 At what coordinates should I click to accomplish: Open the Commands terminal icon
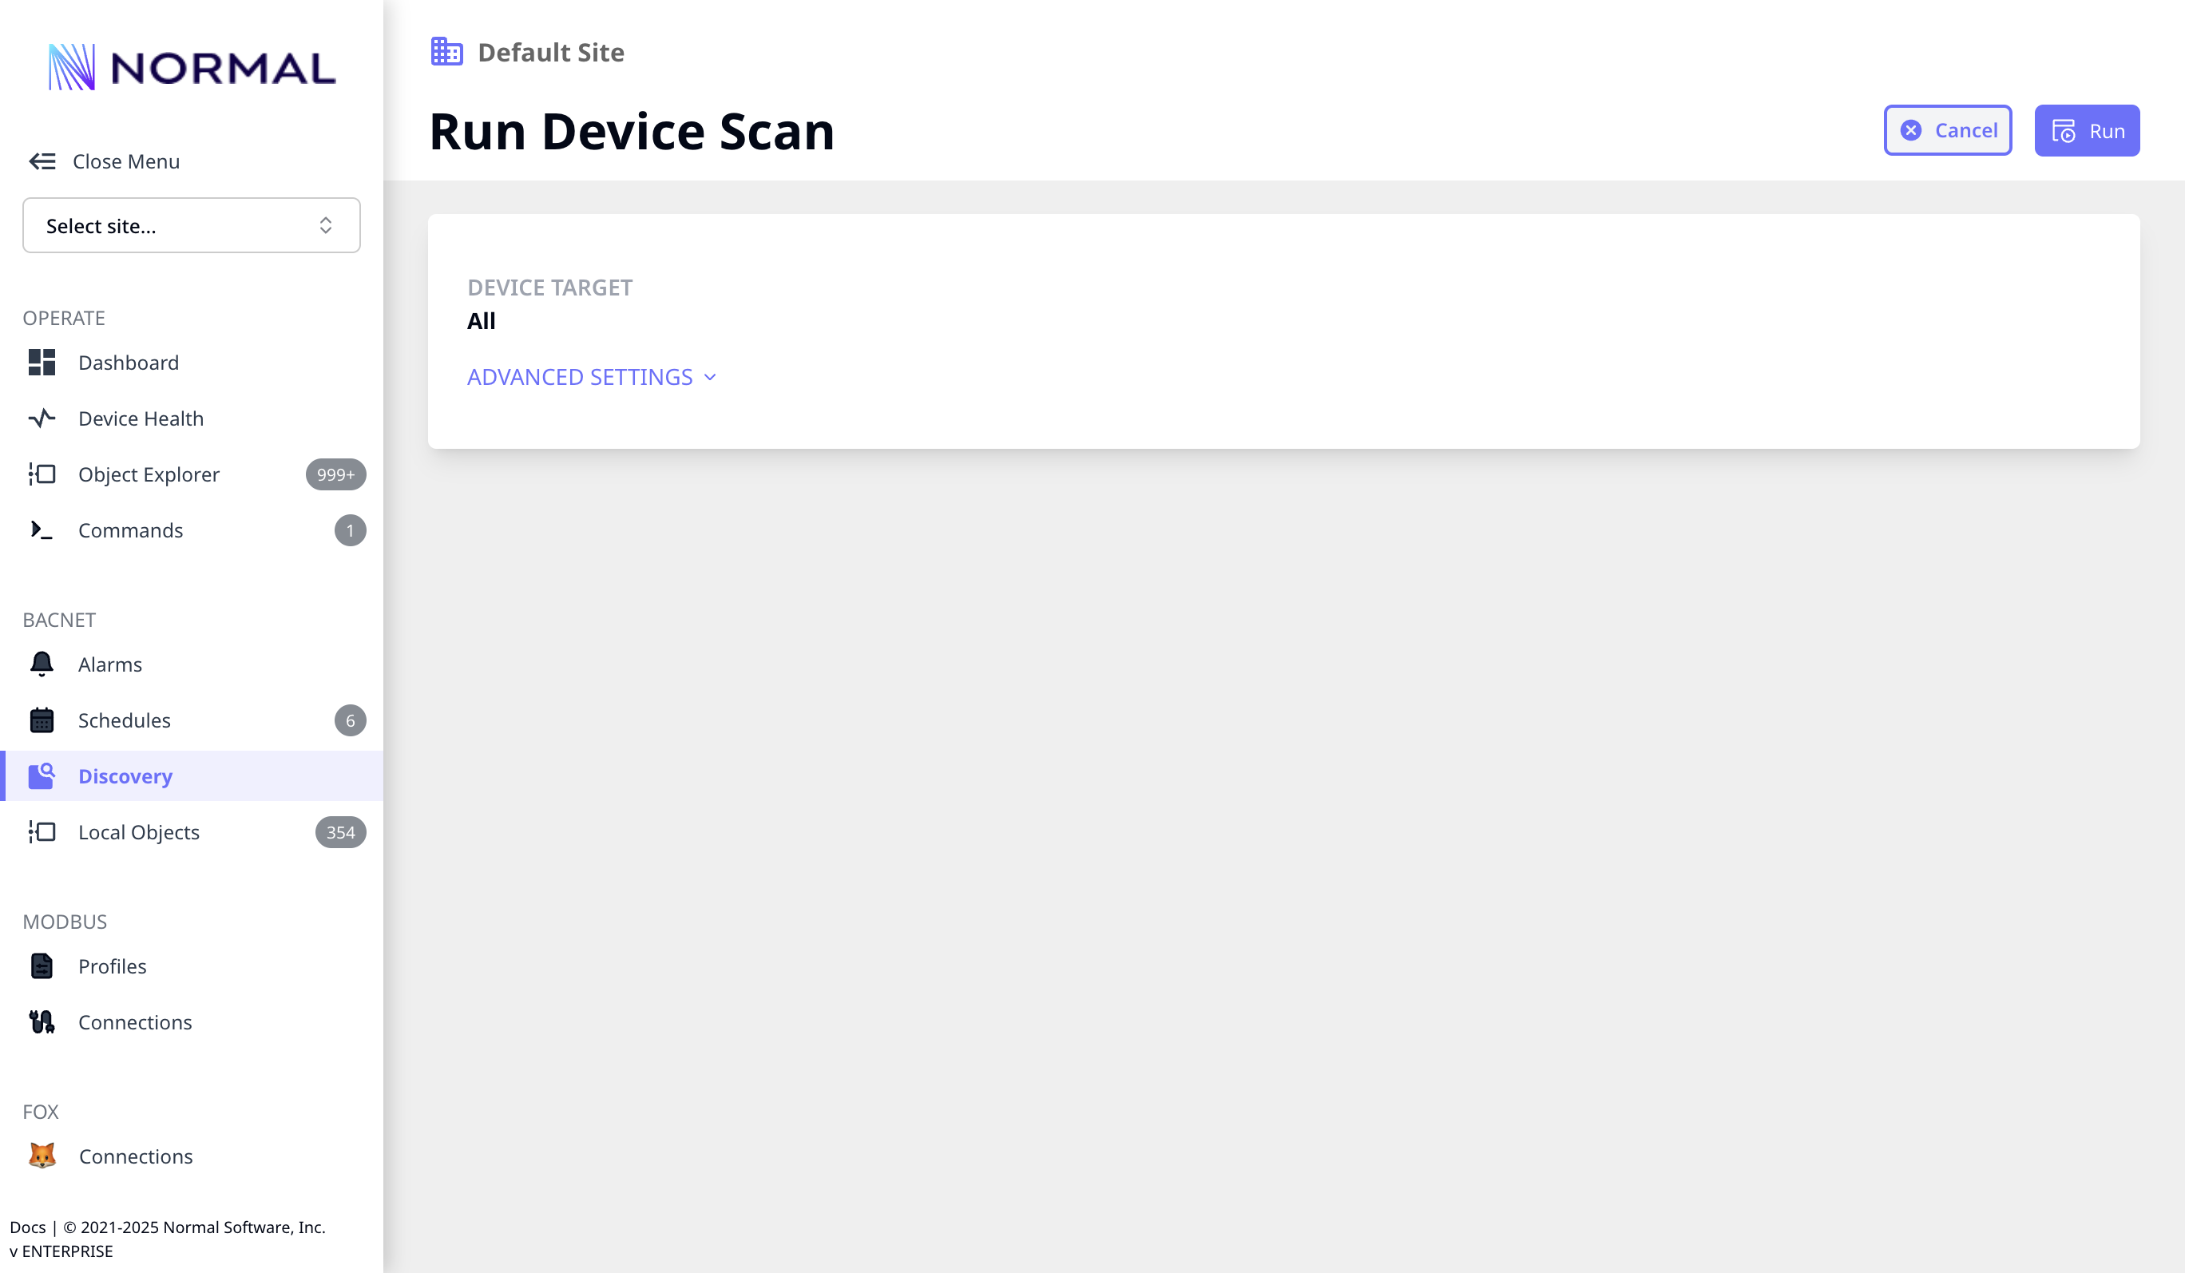pyautogui.click(x=41, y=529)
